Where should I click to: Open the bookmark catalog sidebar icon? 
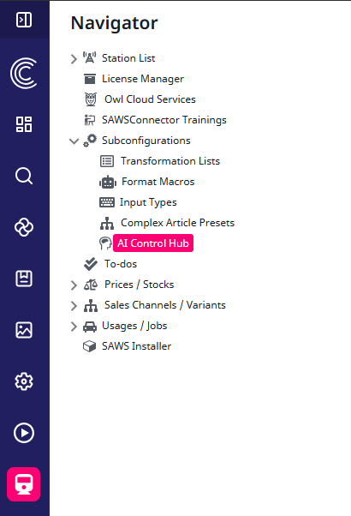tap(24, 279)
